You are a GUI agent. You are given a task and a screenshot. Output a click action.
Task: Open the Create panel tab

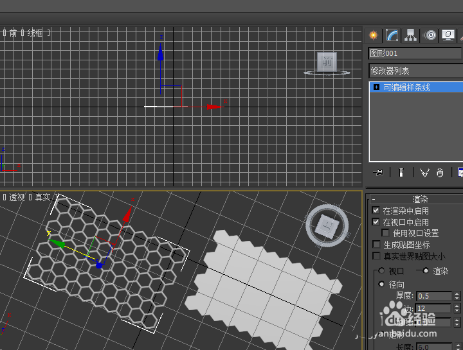point(373,35)
